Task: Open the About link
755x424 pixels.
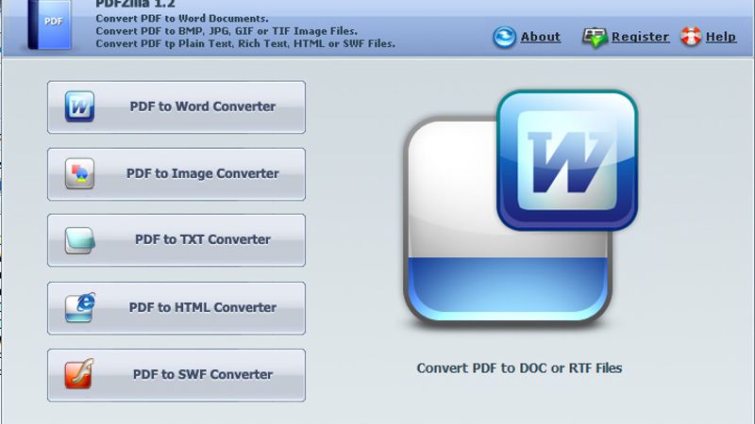Action: pyautogui.click(x=540, y=37)
